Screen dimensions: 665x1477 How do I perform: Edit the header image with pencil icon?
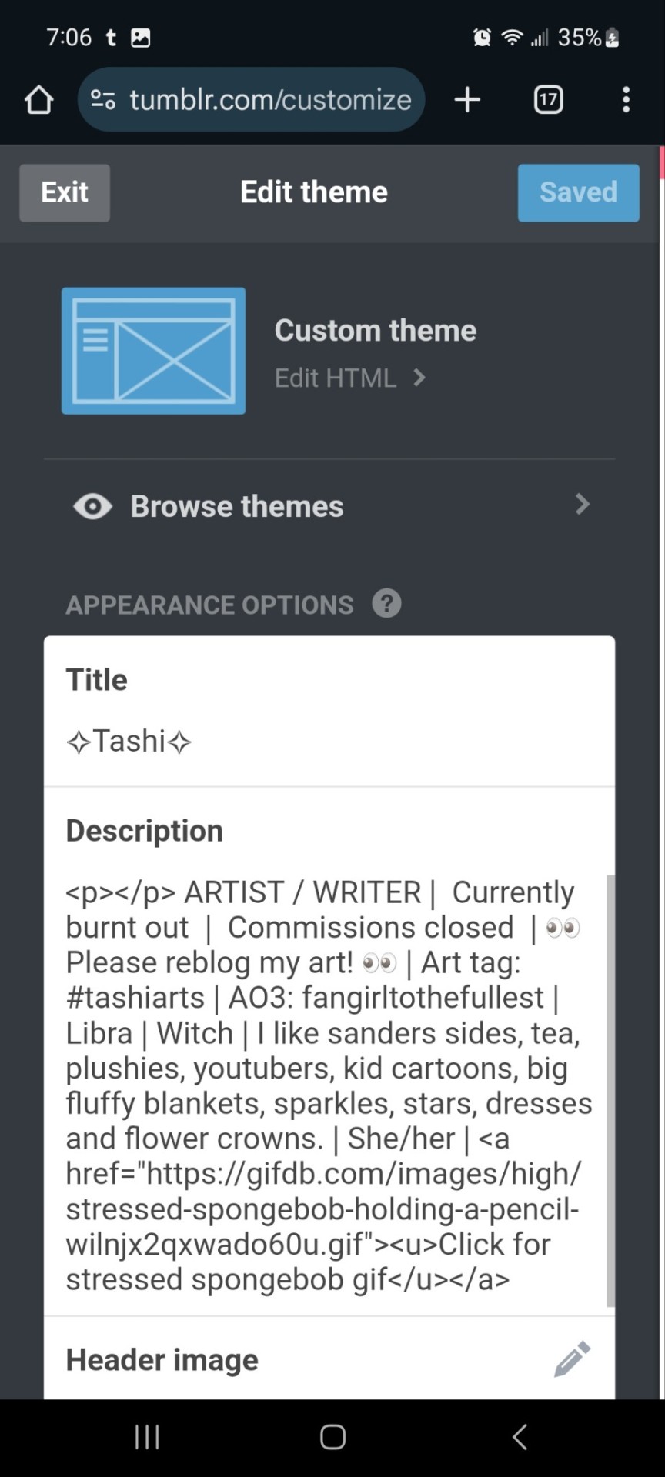coord(572,1359)
